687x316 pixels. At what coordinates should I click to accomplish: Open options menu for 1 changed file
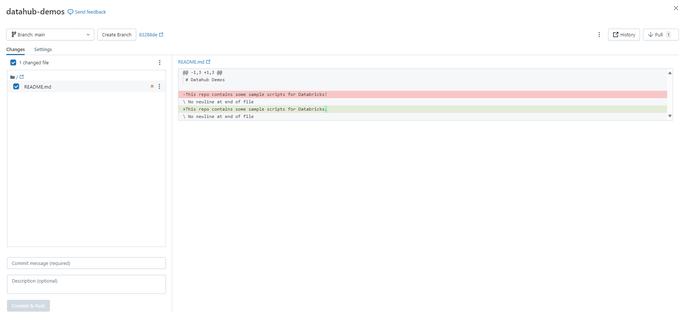click(159, 63)
